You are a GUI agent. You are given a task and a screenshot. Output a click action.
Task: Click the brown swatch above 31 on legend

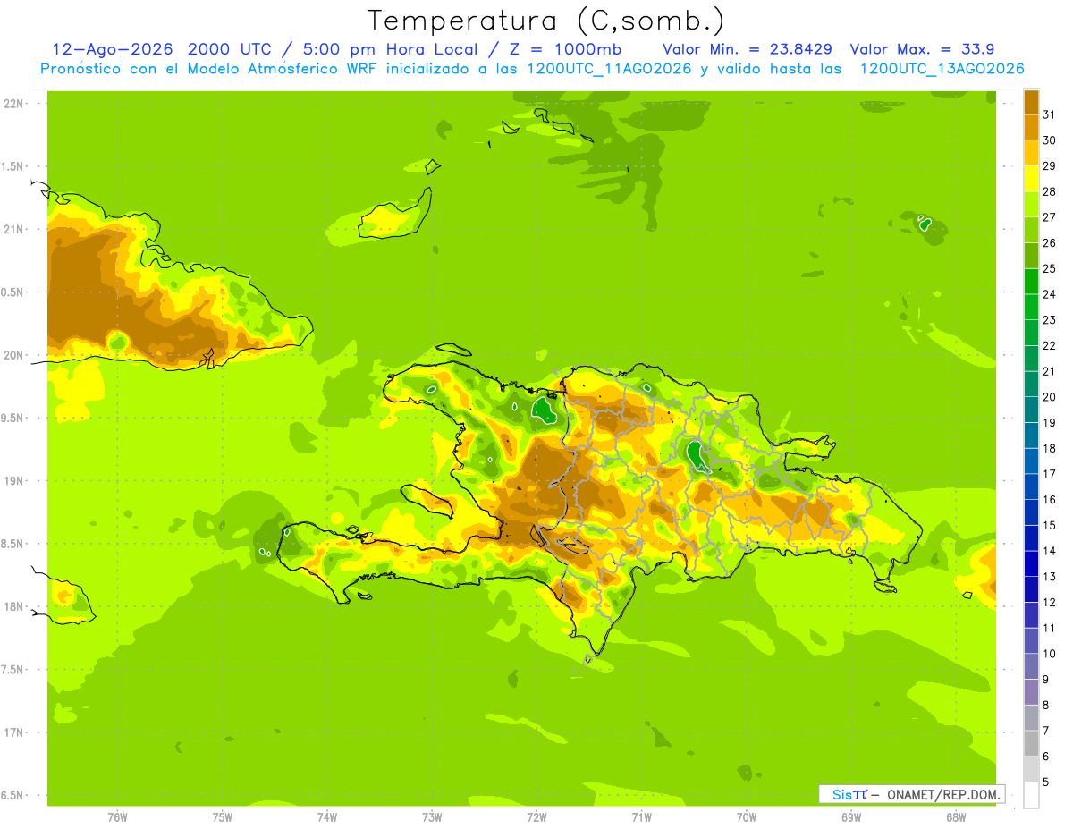(x=1031, y=102)
